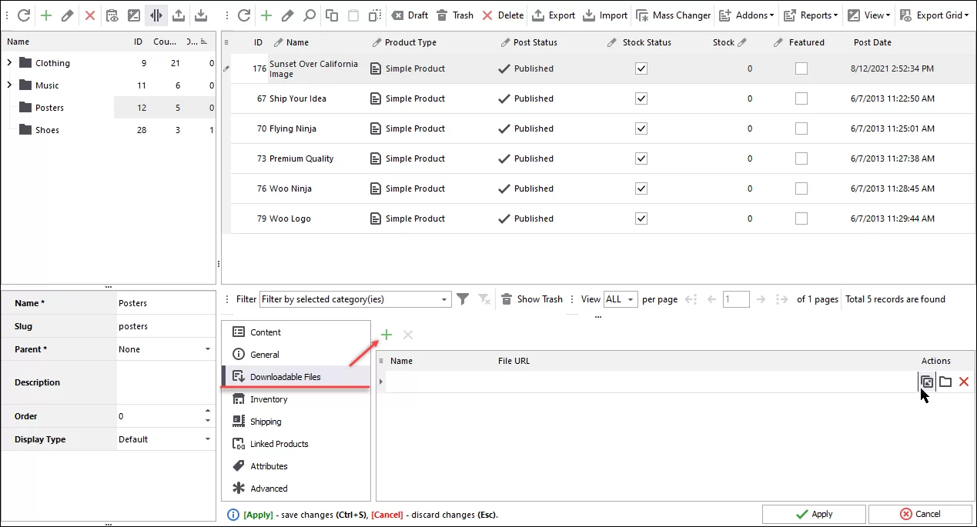Move selected product to Trash
The width and height of the screenshot is (977, 527).
[x=455, y=15]
